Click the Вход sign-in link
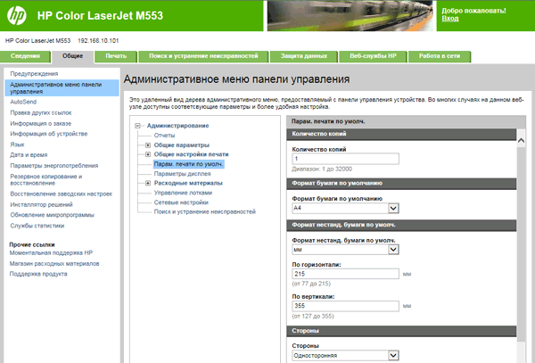 coord(450,19)
